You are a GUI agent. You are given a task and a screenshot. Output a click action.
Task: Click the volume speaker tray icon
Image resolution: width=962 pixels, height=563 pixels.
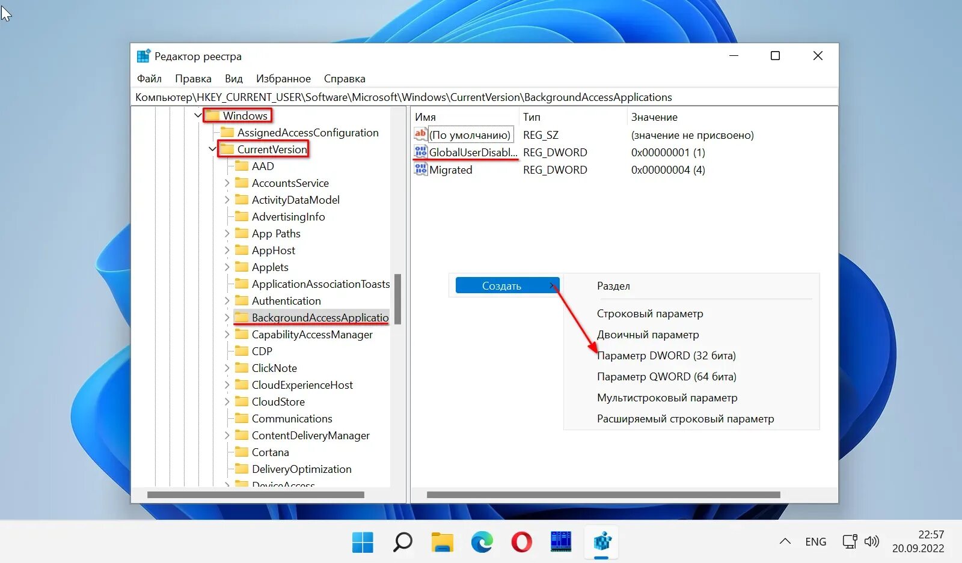(x=872, y=541)
